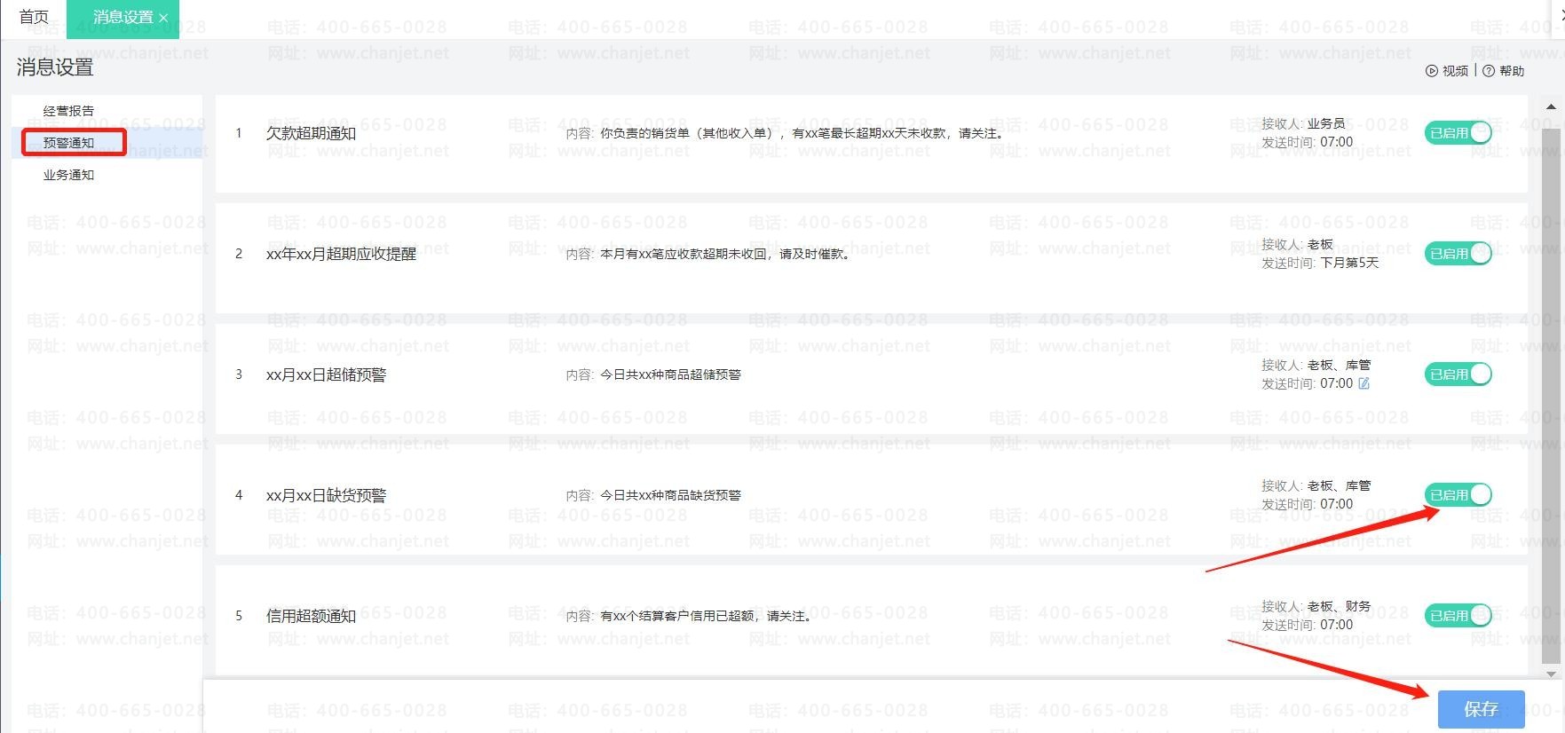Close the 消息设置 tab
This screenshot has height=733, width=1565.
coord(163,18)
